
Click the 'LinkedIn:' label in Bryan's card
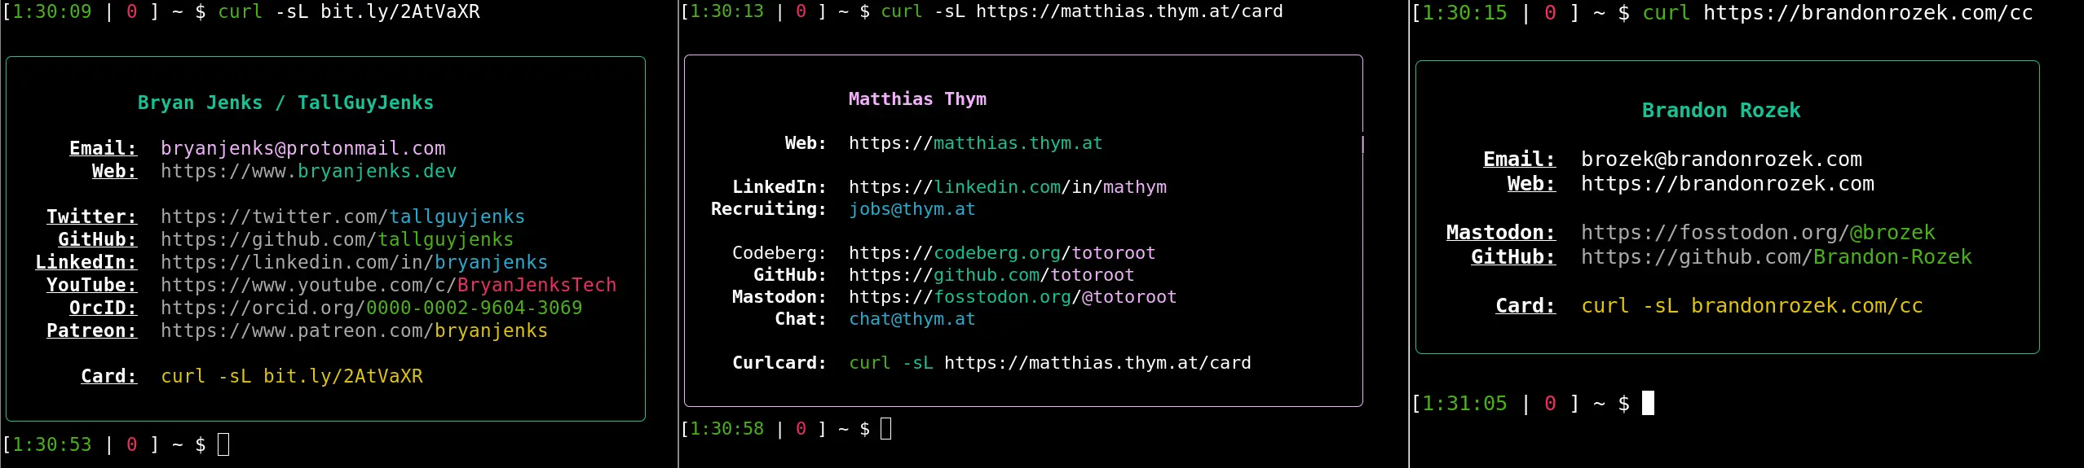coord(86,262)
